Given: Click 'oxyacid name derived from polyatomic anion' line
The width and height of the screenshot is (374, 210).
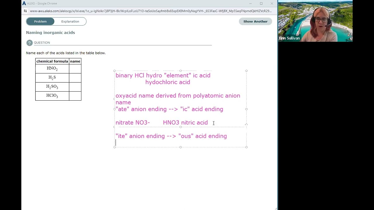Looking at the screenshot, I should (x=178, y=96).
